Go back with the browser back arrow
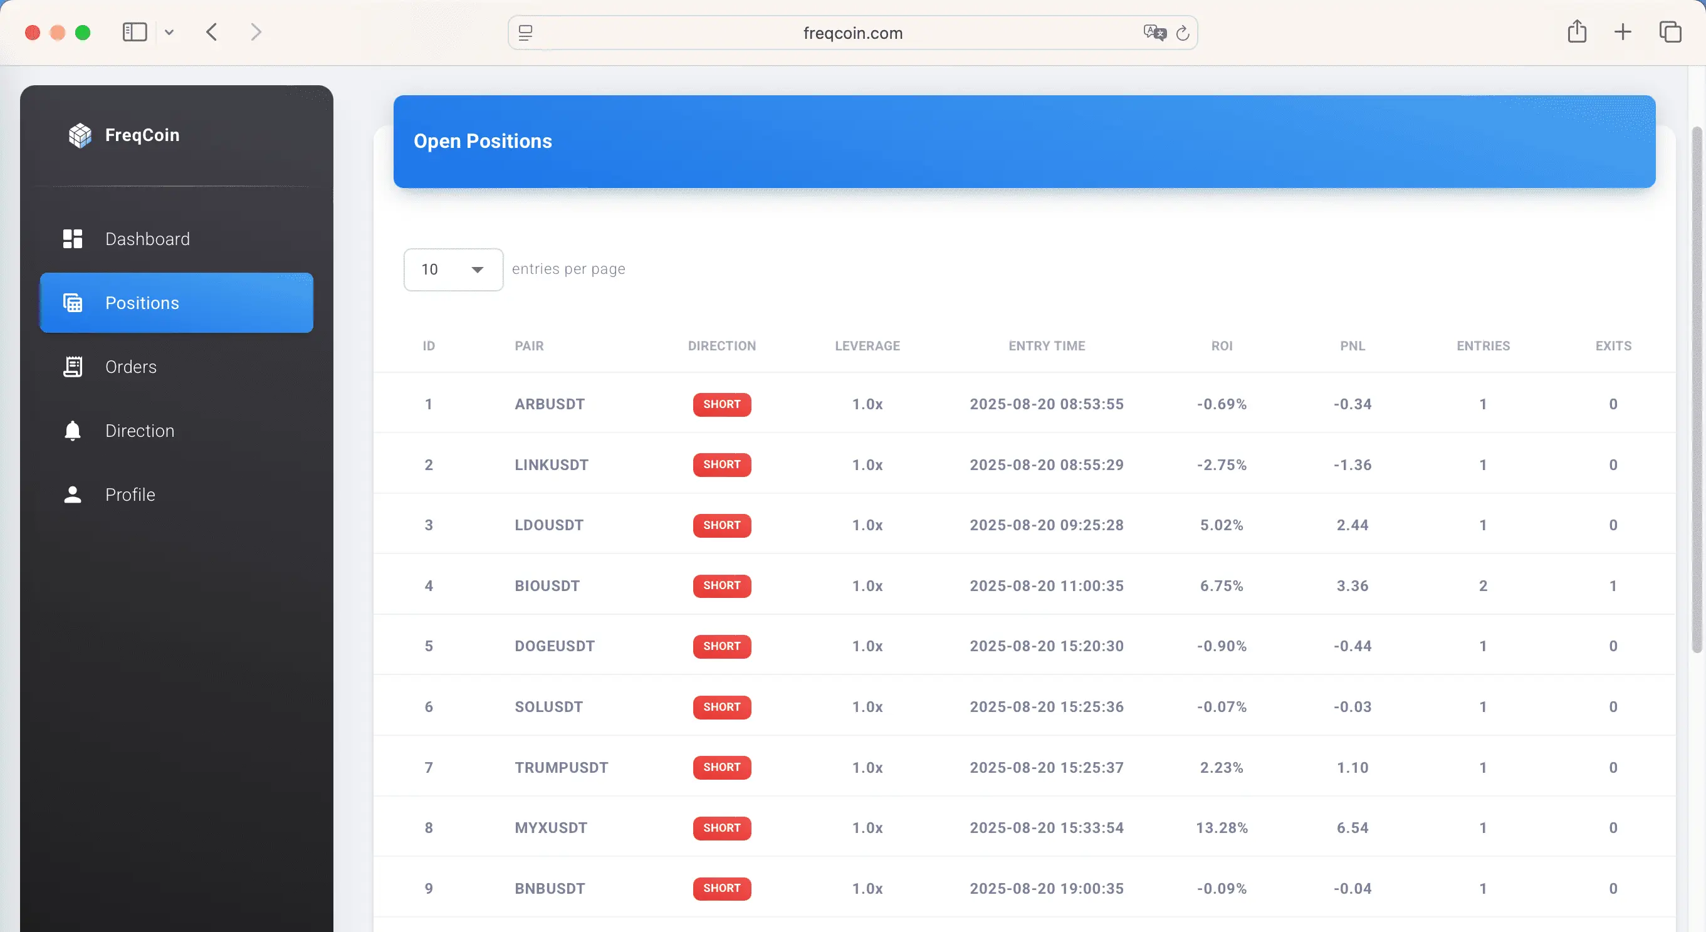The width and height of the screenshot is (1706, 932). [x=212, y=32]
